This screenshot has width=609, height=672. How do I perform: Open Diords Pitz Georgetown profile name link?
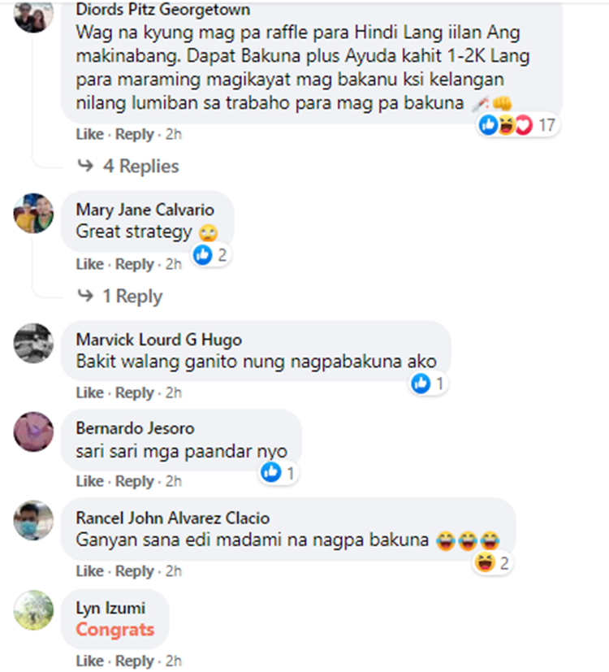point(162,10)
